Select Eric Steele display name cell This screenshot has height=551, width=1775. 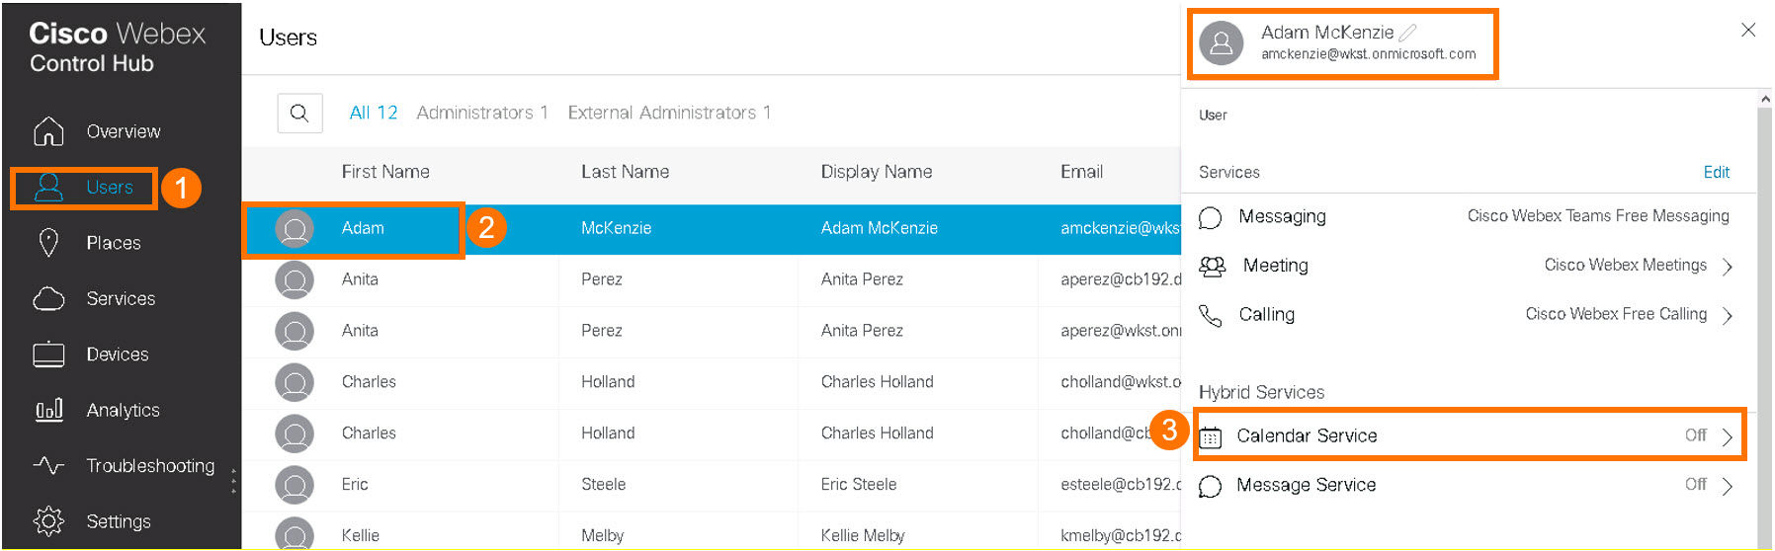point(859,485)
